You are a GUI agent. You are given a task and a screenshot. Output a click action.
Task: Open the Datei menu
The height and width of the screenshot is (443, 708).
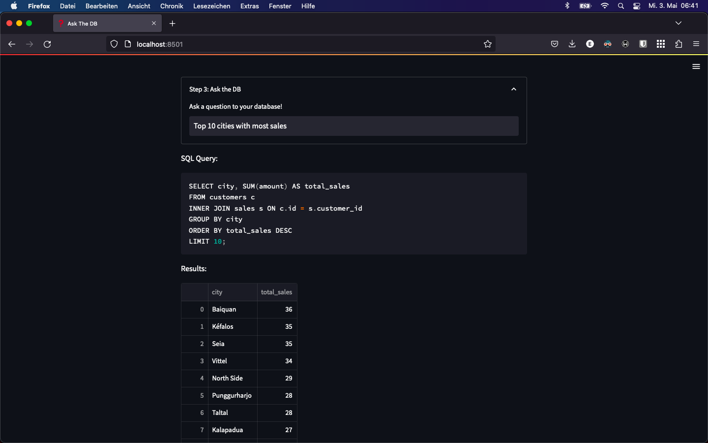coord(68,6)
